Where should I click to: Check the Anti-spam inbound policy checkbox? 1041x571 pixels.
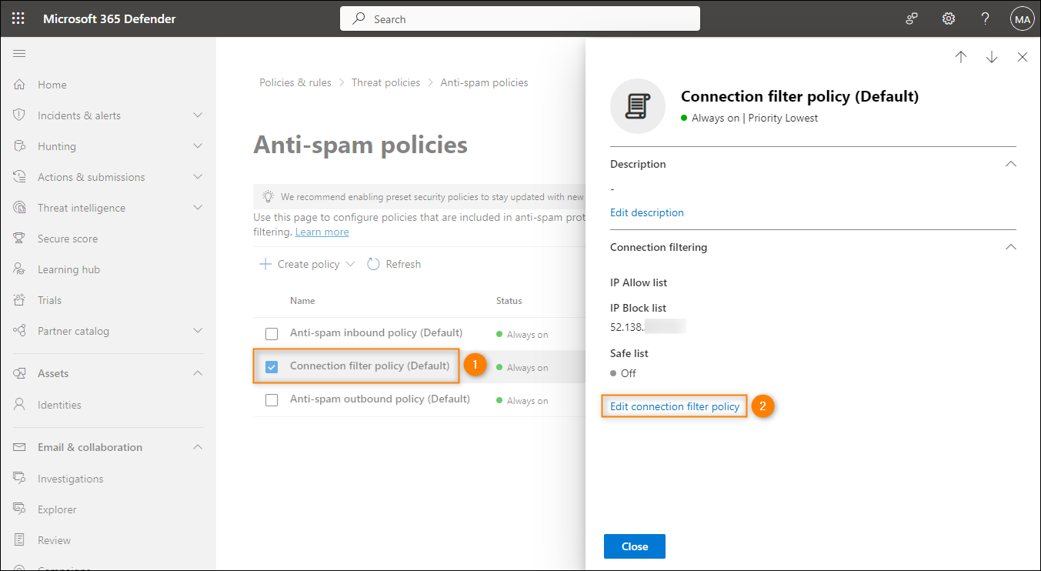[x=272, y=334]
